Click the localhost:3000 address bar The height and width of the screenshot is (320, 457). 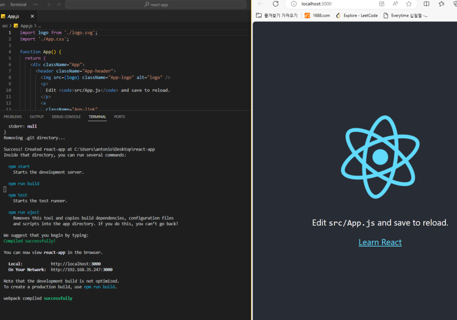tap(316, 4)
